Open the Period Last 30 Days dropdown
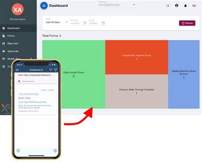The height and width of the screenshot is (162, 202). (57, 22)
